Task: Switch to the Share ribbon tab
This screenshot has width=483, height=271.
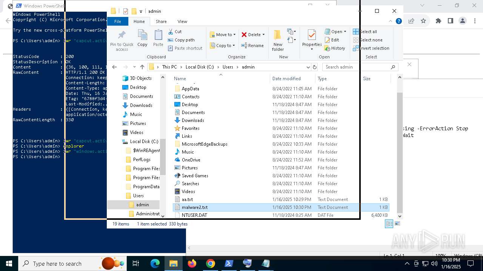Action: [161, 21]
